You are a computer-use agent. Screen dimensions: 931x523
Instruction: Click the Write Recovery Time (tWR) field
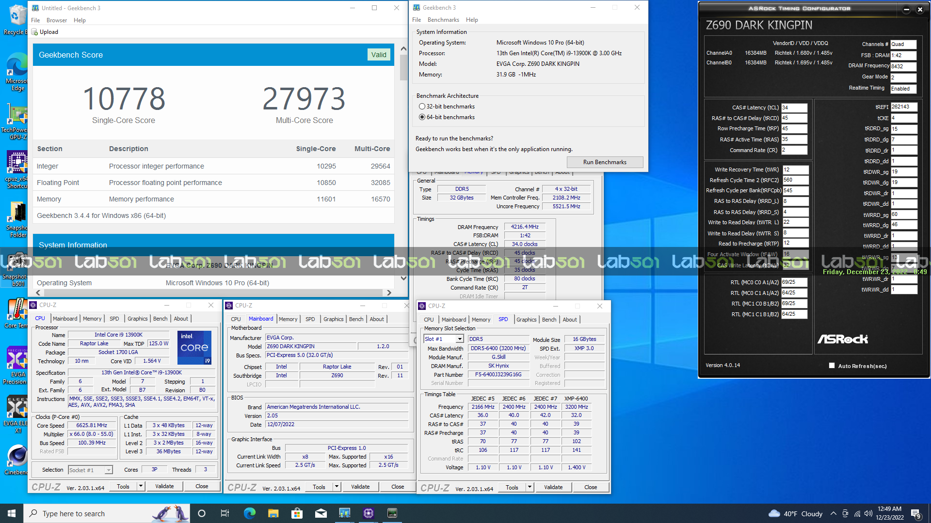pyautogui.click(x=795, y=169)
